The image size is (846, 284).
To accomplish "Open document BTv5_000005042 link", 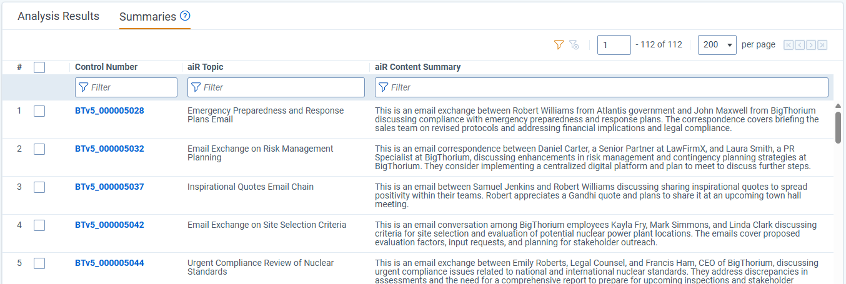I will click(109, 225).
